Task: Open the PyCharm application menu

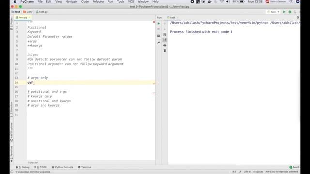Action: pos(27,2)
